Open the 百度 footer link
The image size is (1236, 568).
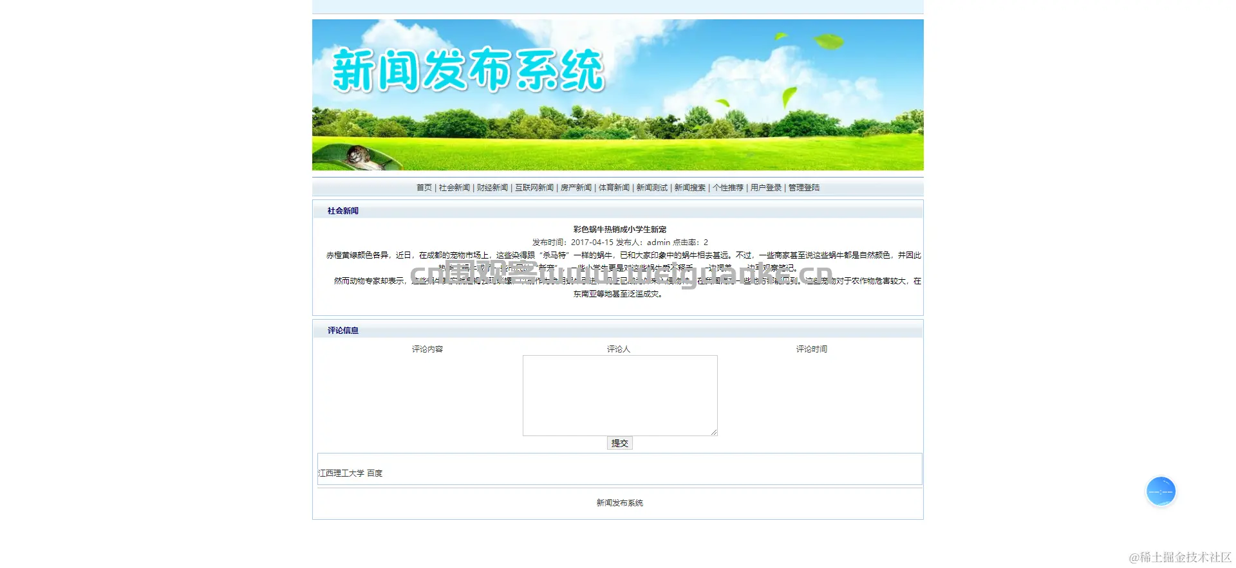click(x=375, y=473)
